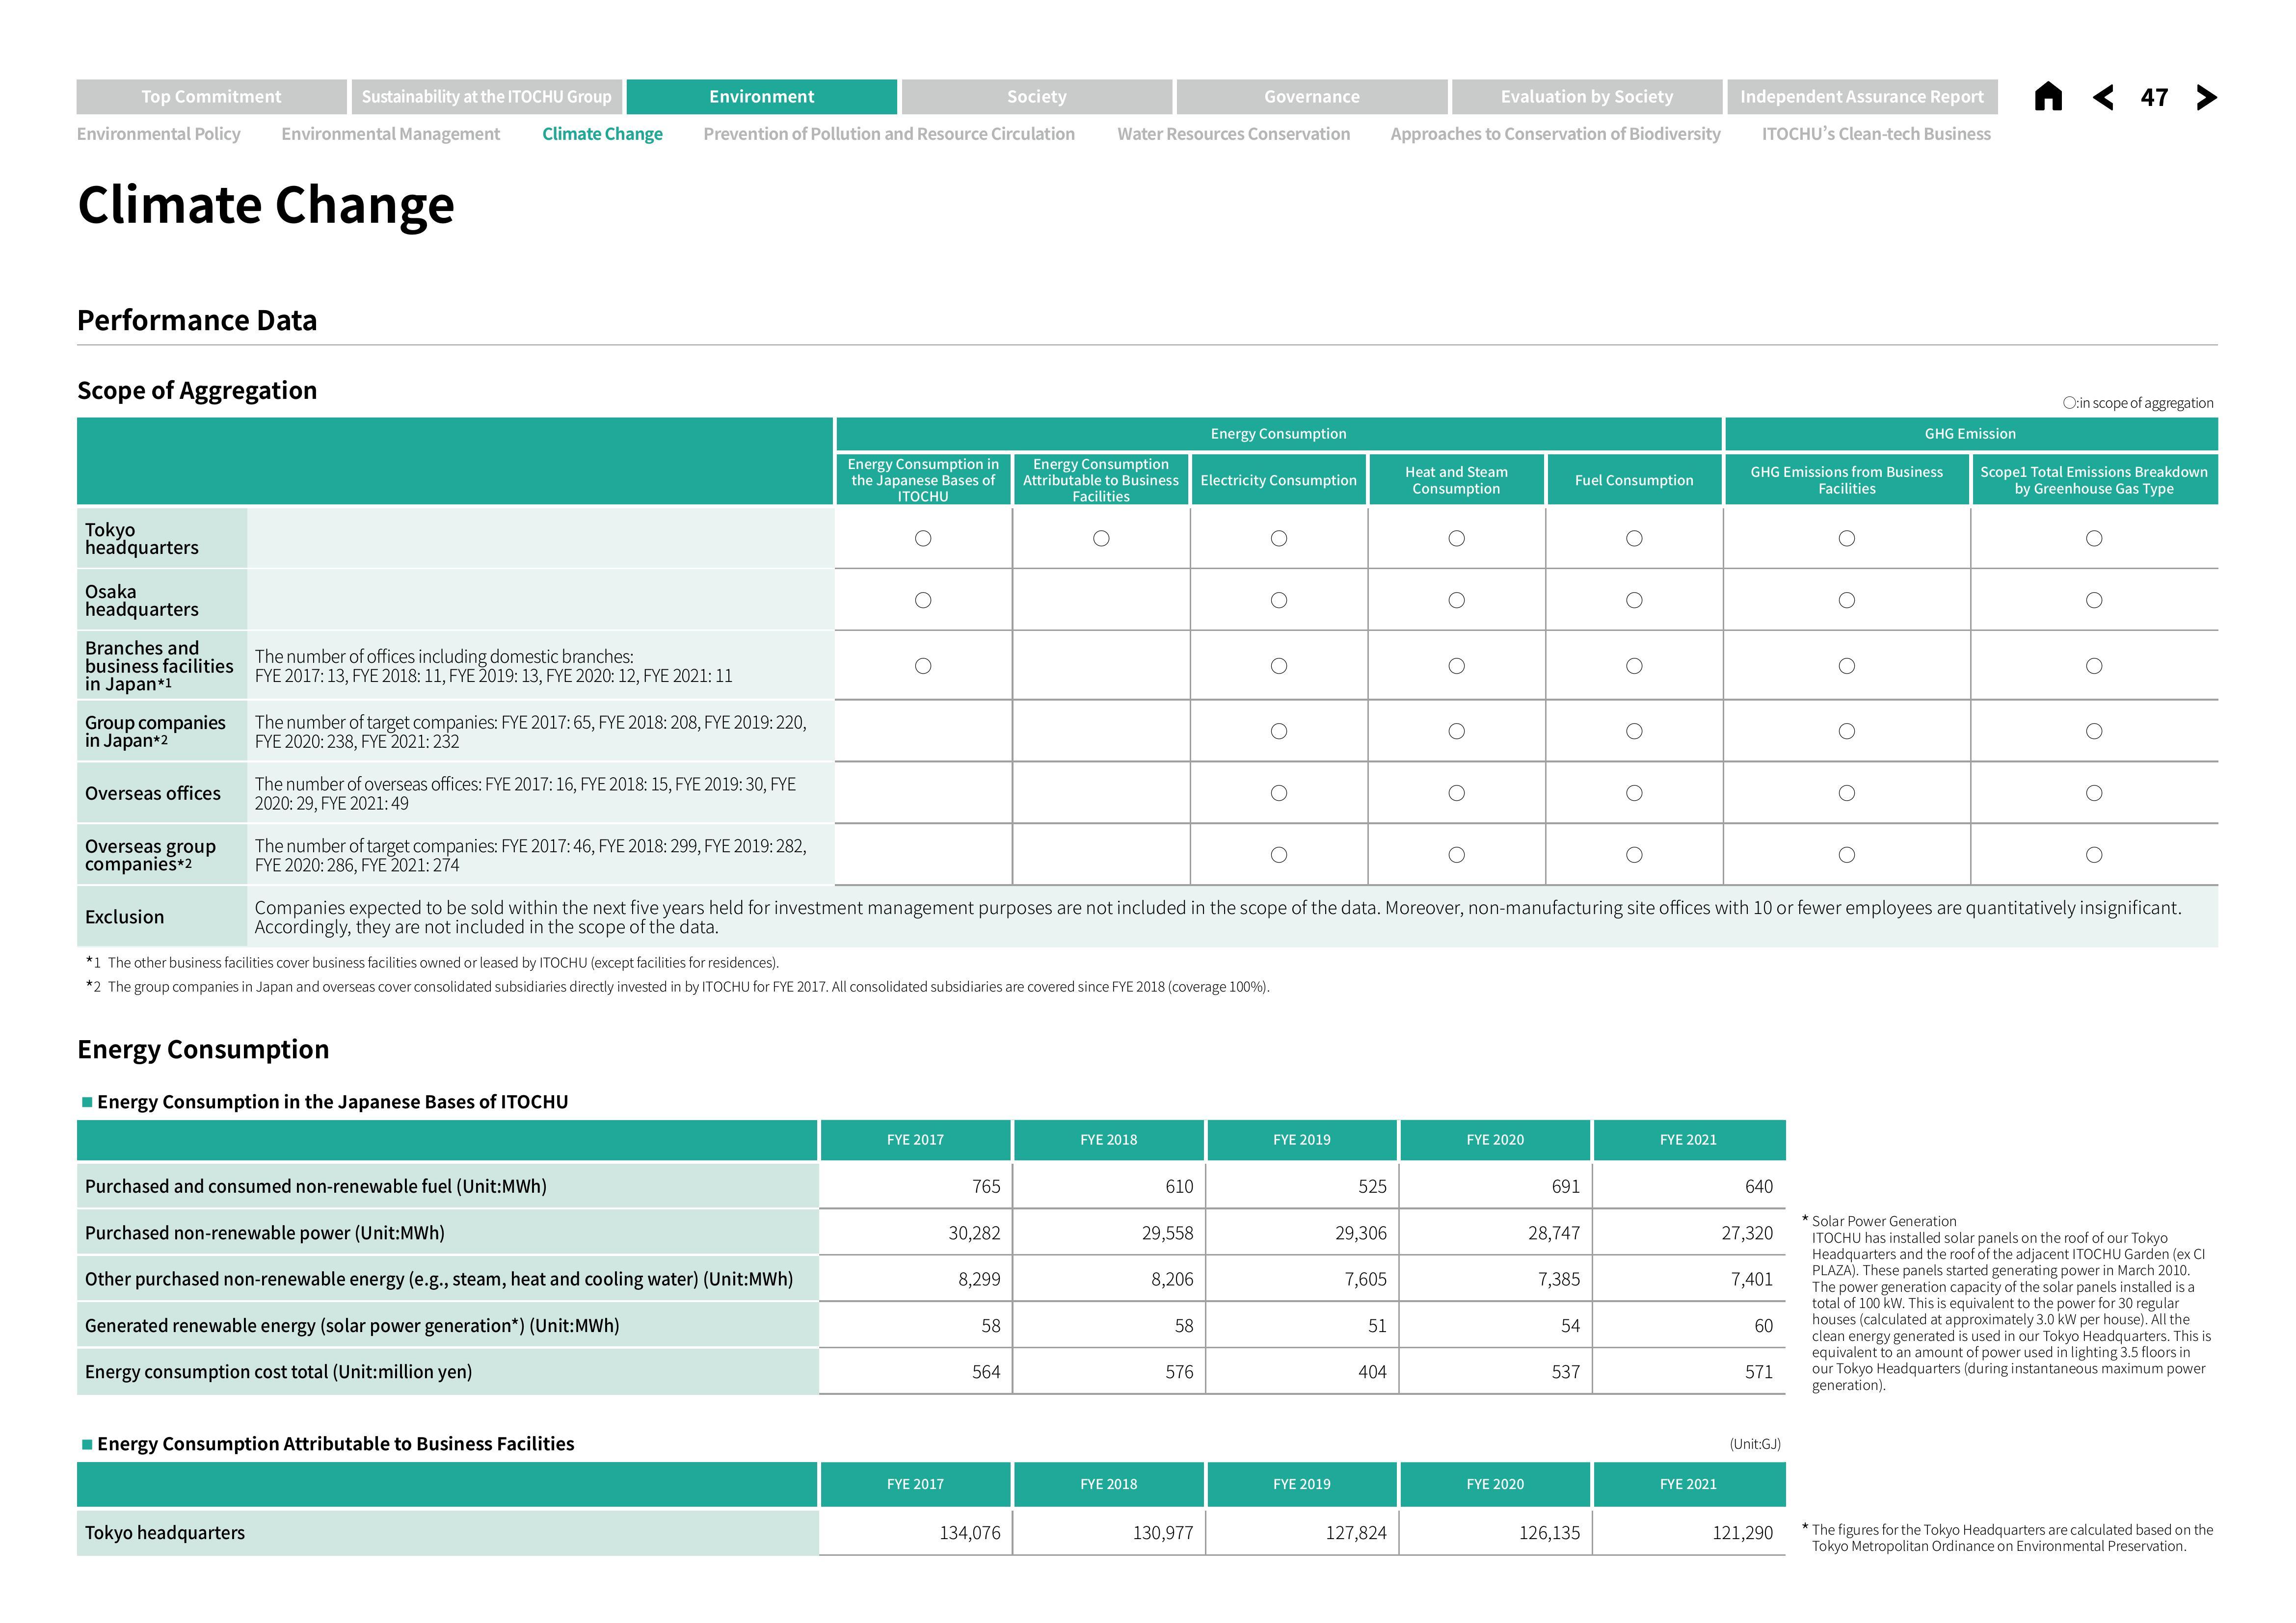The width and height of the screenshot is (2296, 1623).
Task: Click Overseas group companies Scope1 breakdown circle
Action: click(2094, 856)
